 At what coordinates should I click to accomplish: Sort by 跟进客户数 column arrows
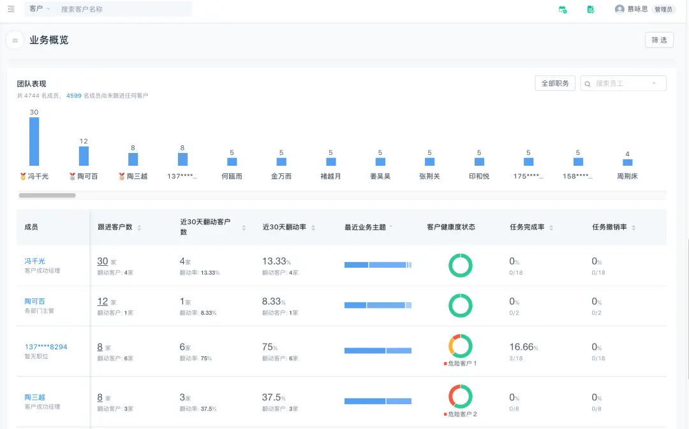click(x=139, y=228)
